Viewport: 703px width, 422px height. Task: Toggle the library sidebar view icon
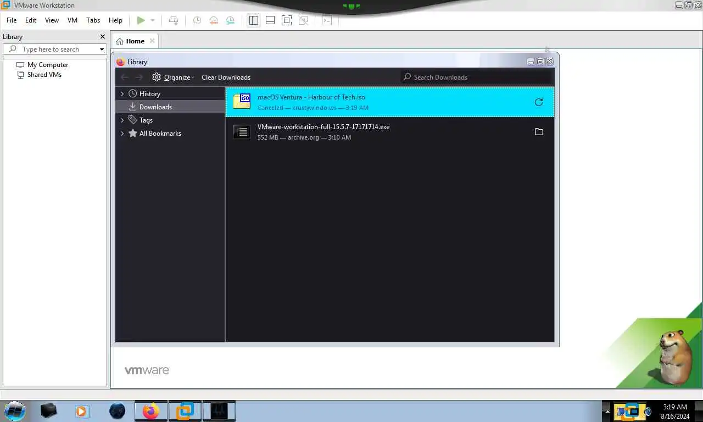[x=253, y=20]
